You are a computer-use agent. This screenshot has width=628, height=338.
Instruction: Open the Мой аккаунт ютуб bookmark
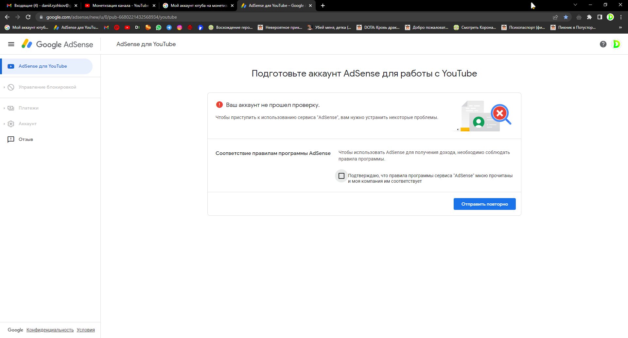[26, 27]
